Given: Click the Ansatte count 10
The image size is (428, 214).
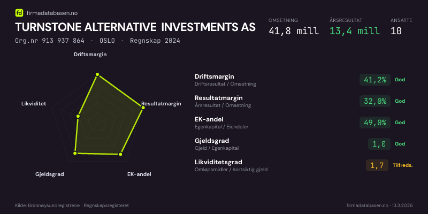Looking at the screenshot, I should tap(396, 30).
